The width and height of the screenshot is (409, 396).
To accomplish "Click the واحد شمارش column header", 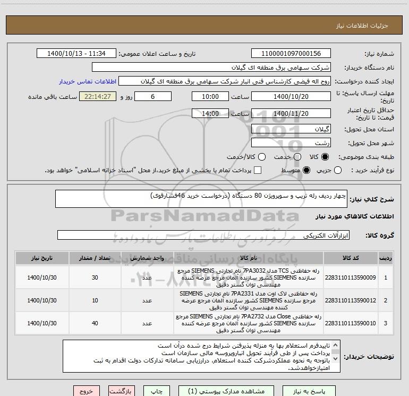I will click(147, 258).
